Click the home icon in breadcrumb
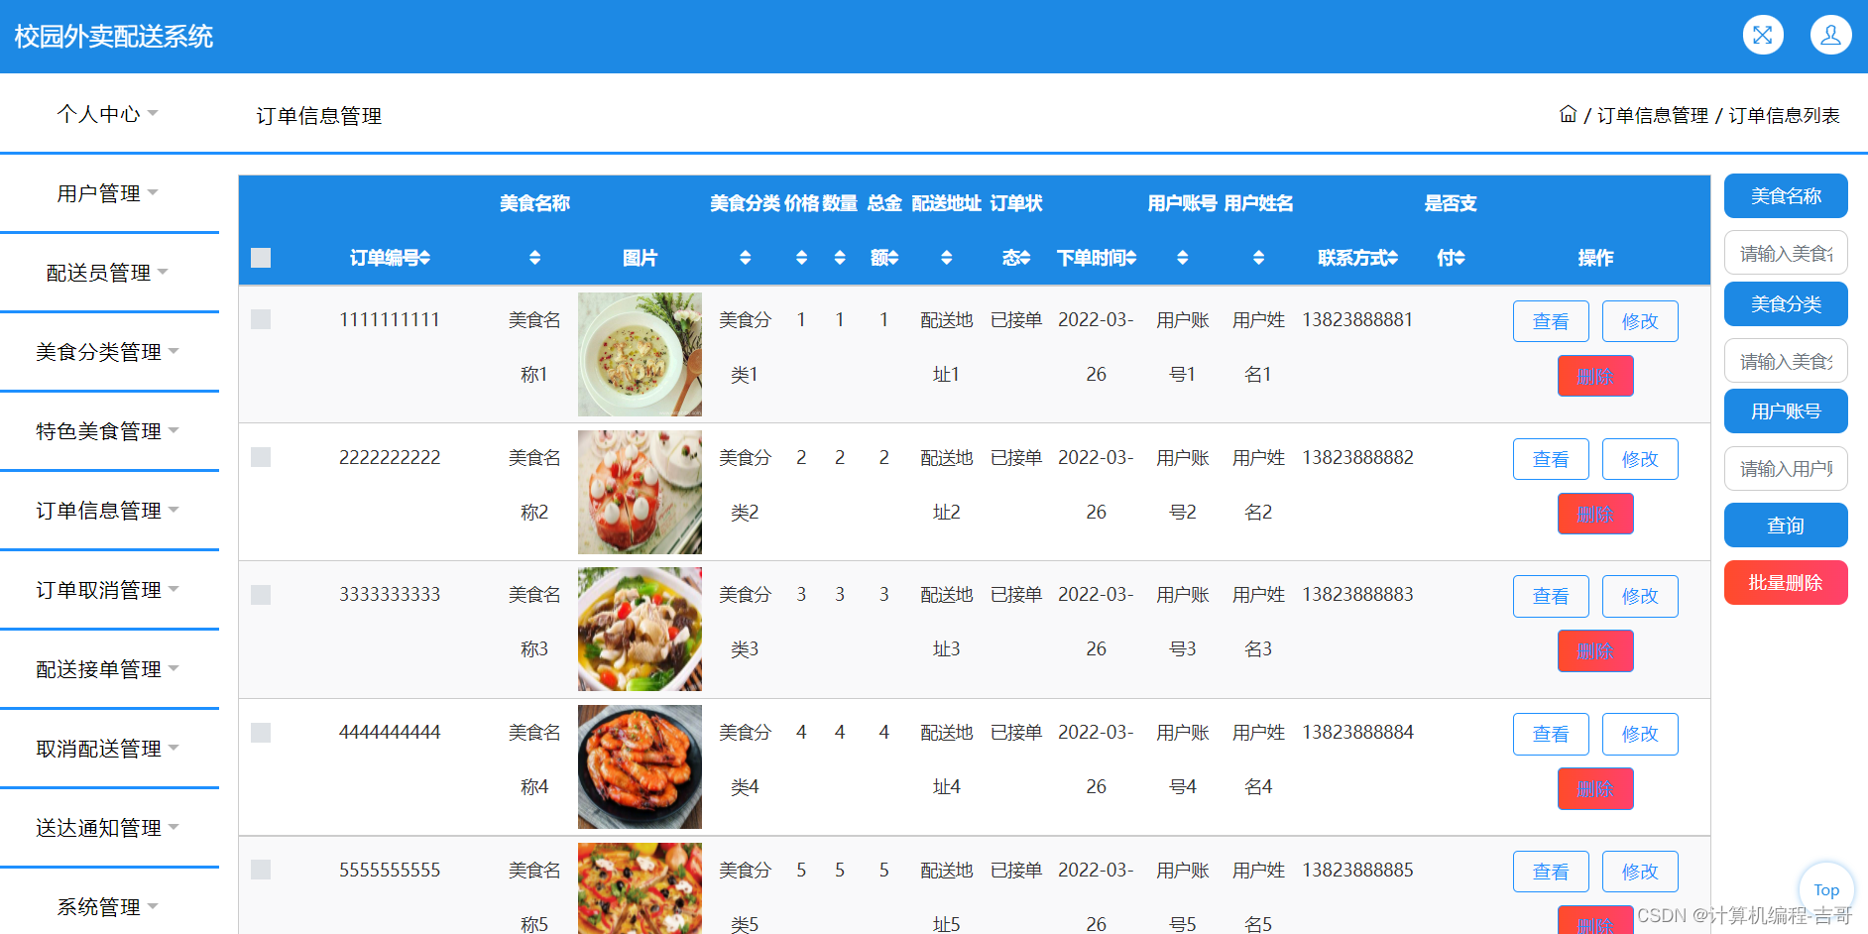 1568,113
